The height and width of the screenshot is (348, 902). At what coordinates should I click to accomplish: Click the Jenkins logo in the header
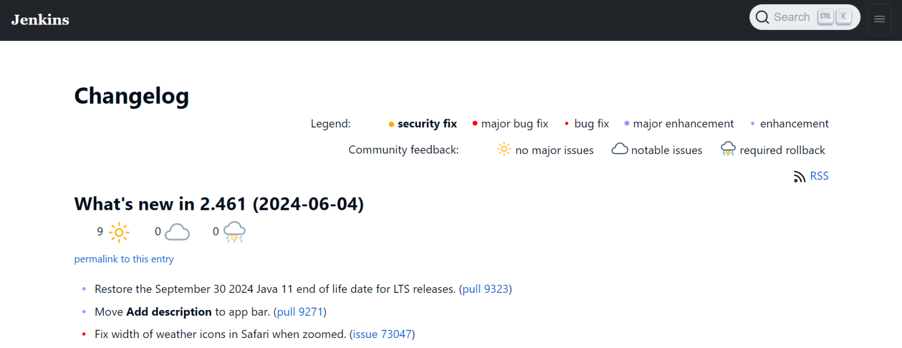(x=40, y=19)
